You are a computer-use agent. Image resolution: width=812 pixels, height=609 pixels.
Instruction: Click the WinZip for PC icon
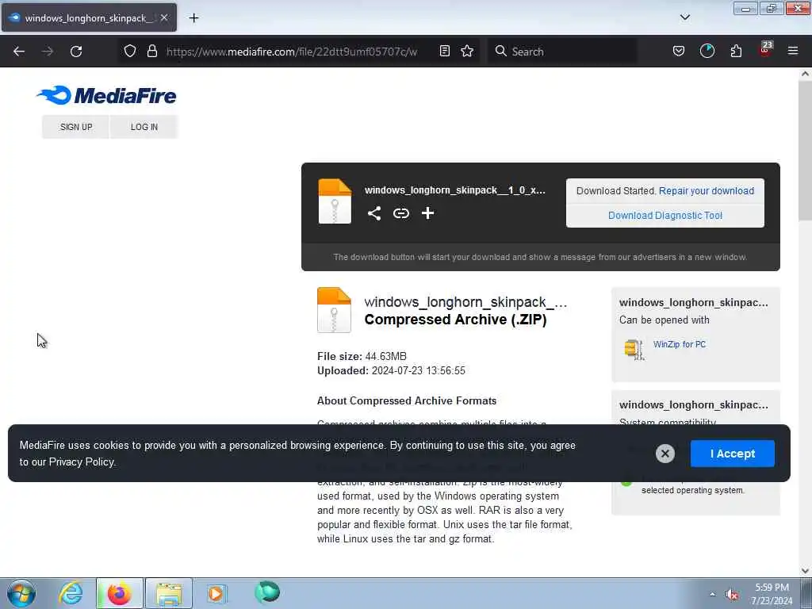(634, 350)
